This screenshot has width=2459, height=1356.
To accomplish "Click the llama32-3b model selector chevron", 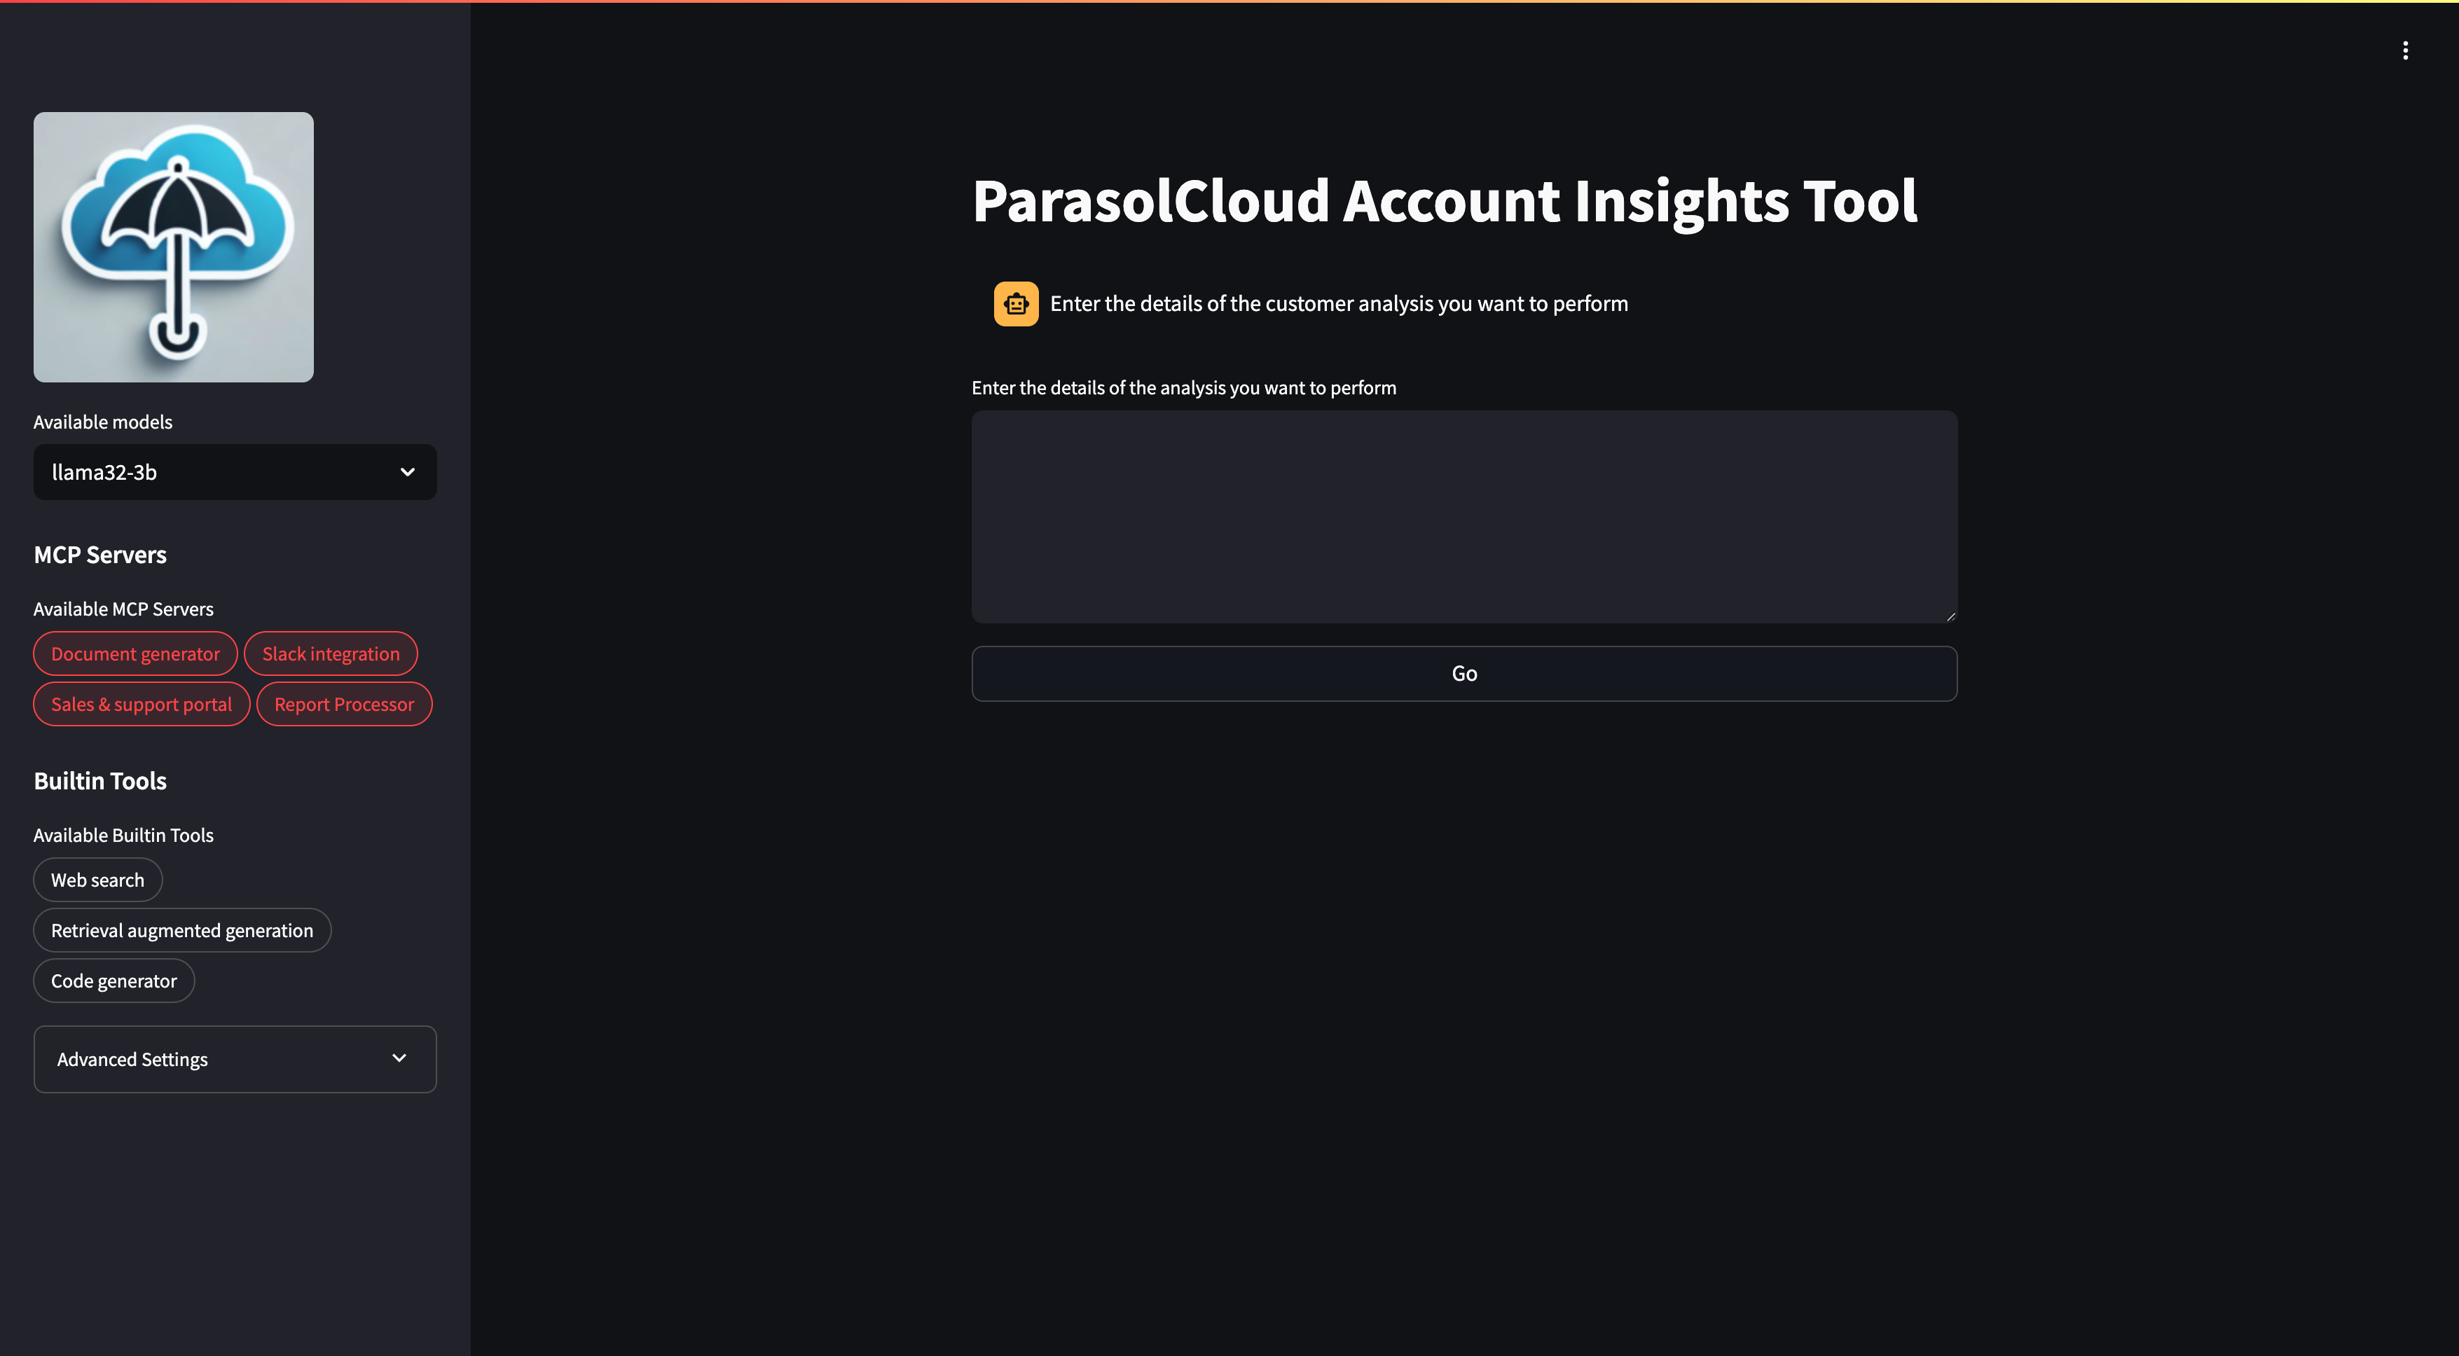I will [x=406, y=471].
